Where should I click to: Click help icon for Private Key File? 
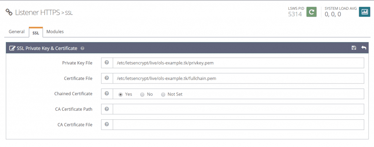pos(107,62)
